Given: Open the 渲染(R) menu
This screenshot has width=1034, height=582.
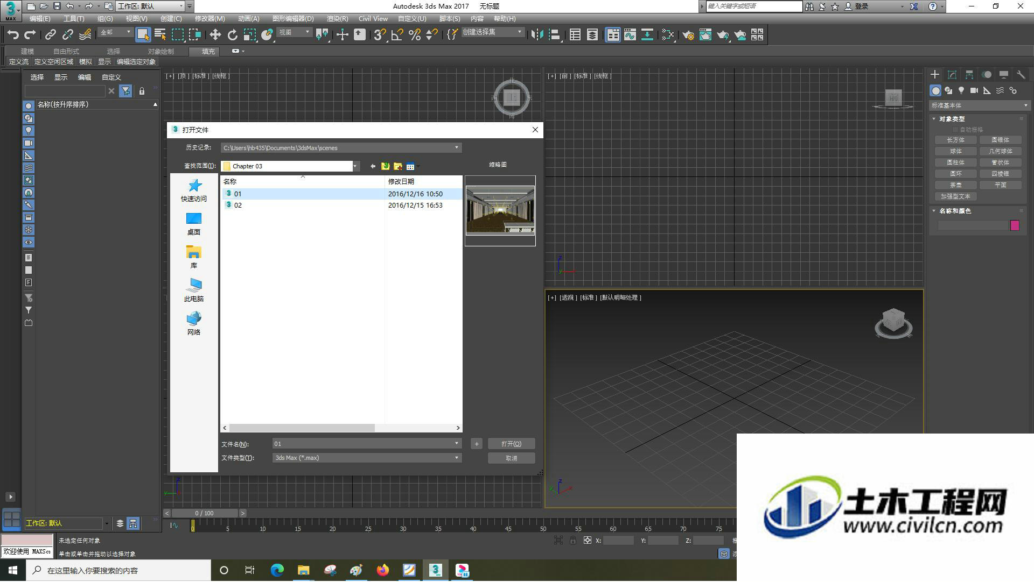Looking at the screenshot, I should (337, 19).
